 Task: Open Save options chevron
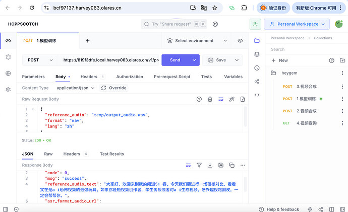tap(237, 60)
